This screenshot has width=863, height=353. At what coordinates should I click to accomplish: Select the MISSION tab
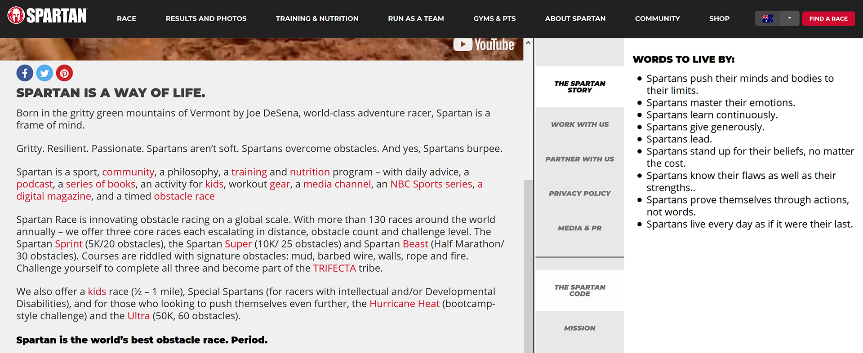579,328
